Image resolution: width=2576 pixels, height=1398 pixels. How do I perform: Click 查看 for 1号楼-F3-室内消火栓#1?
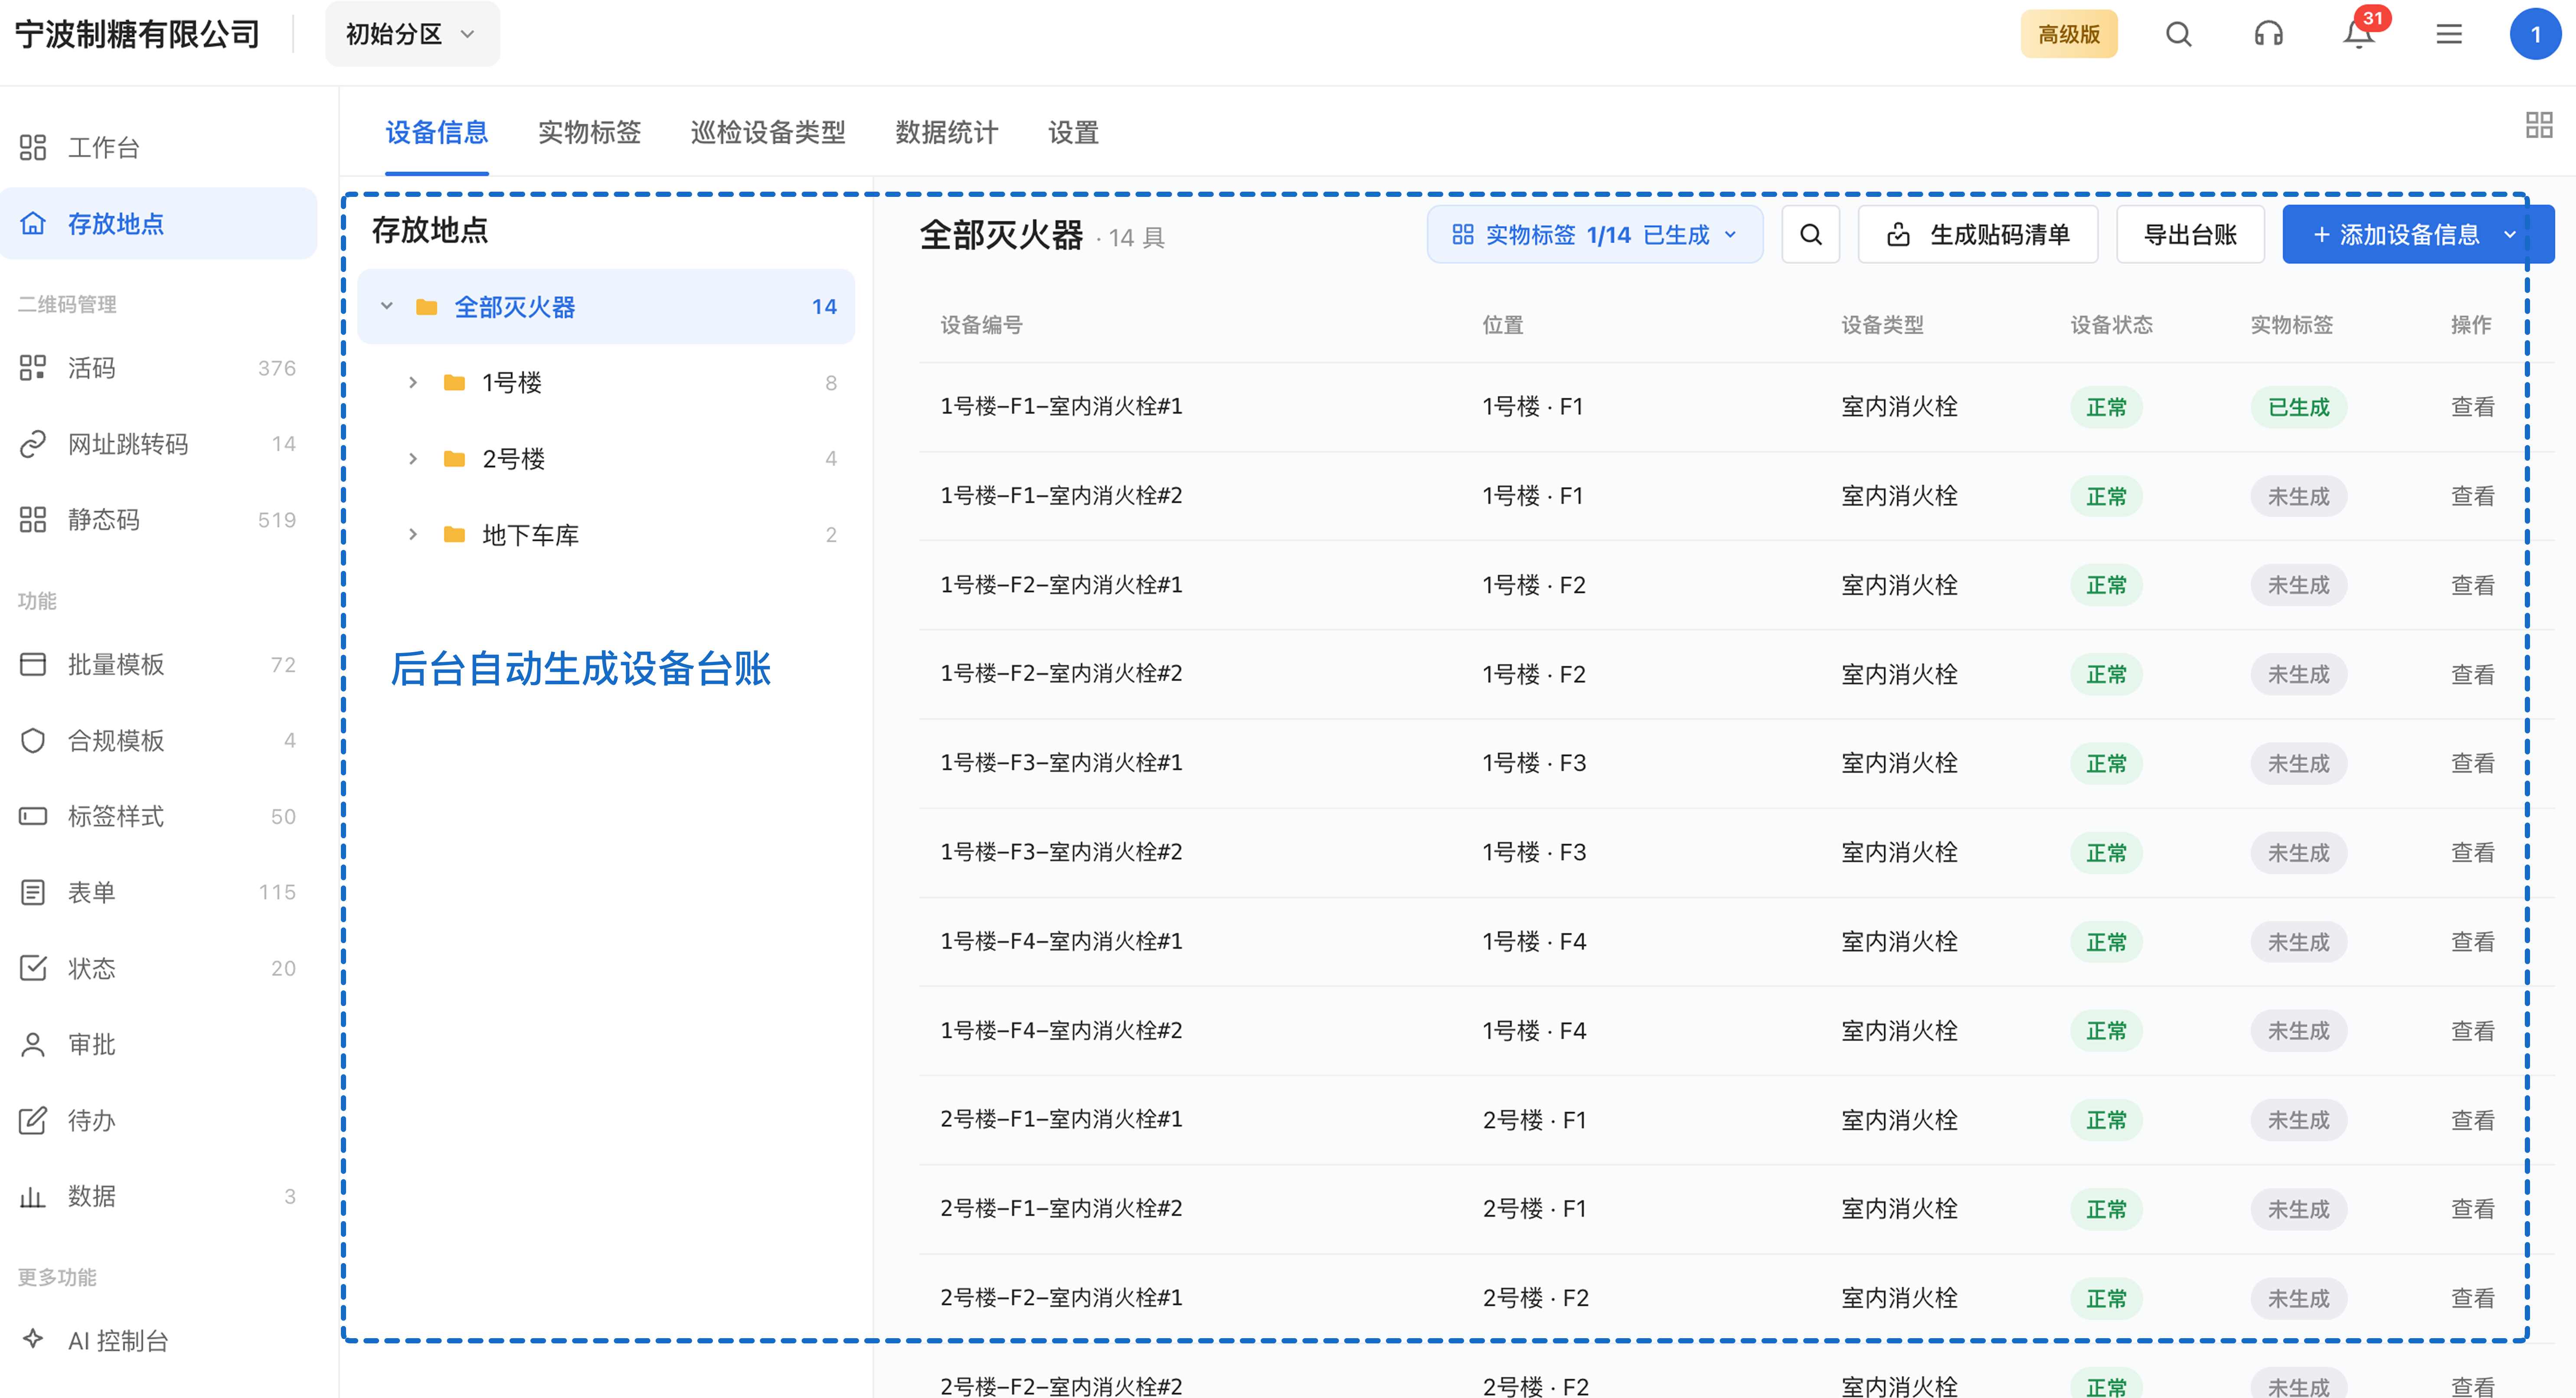click(2473, 763)
